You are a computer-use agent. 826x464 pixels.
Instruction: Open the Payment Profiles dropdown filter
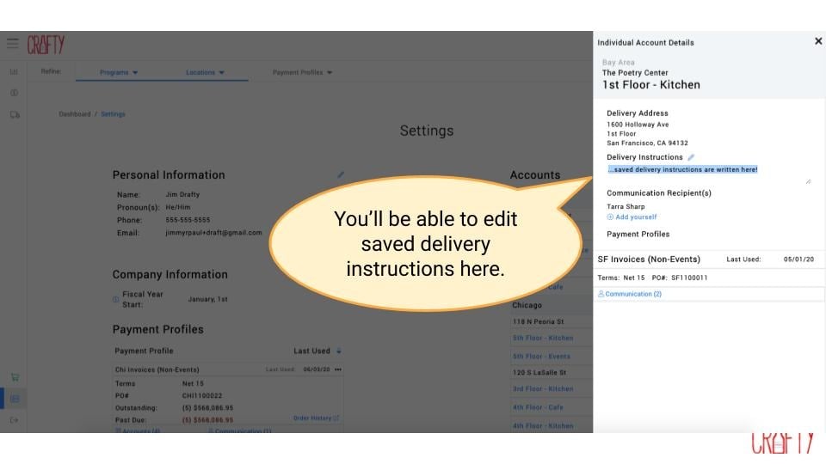(302, 72)
